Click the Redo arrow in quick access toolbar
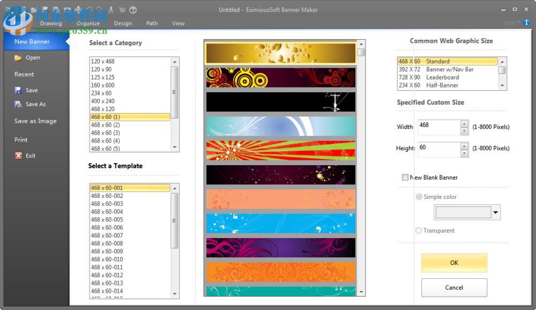This screenshot has width=536, height=310. (x=100, y=9)
